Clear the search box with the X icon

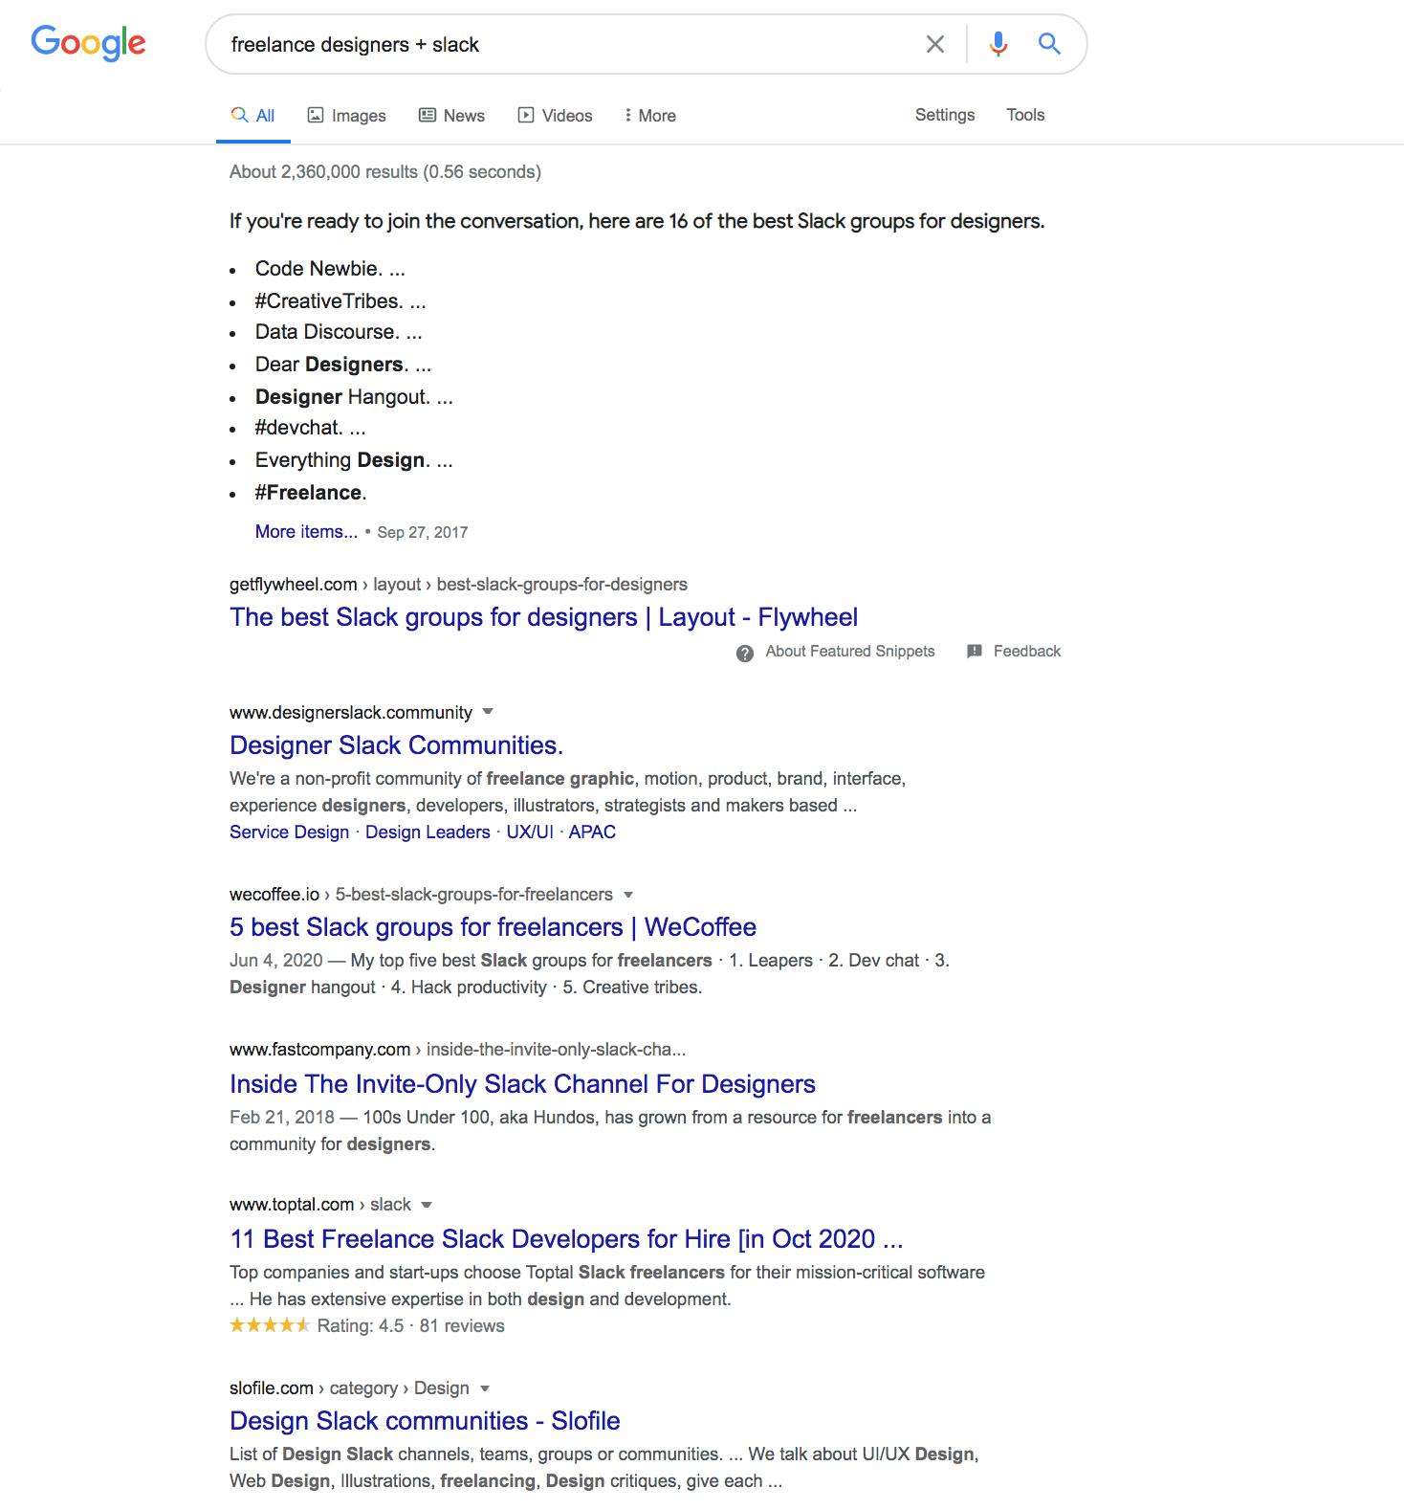pos(935,44)
